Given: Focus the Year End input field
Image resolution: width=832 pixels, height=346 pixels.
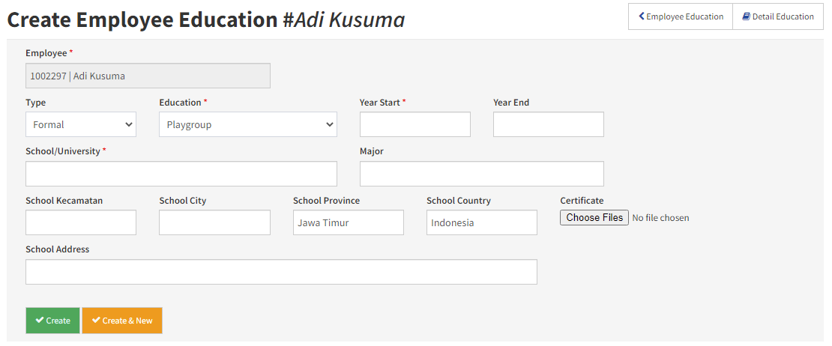Looking at the screenshot, I should pyautogui.click(x=549, y=124).
